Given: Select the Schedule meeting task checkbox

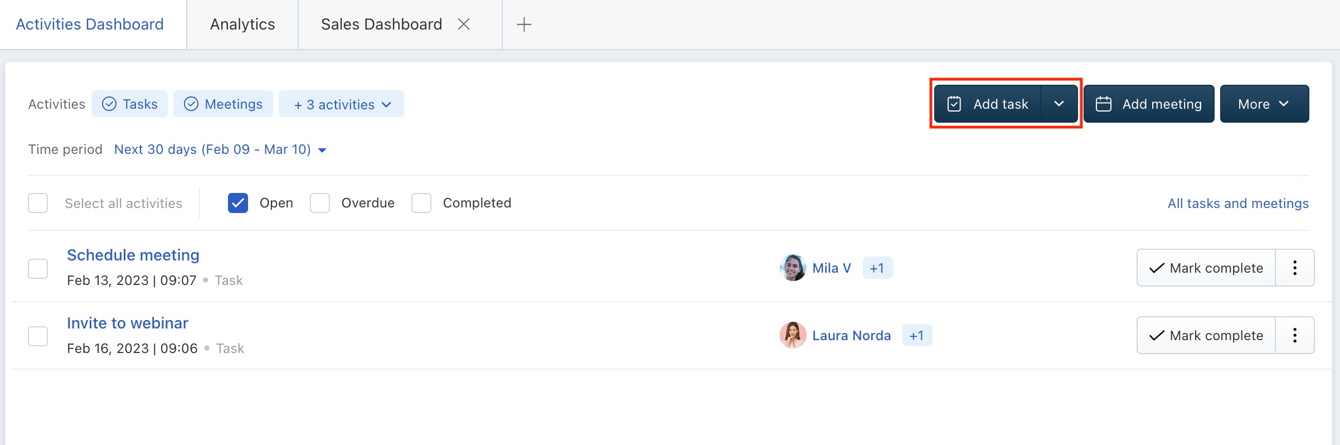Looking at the screenshot, I should point(38,268).
